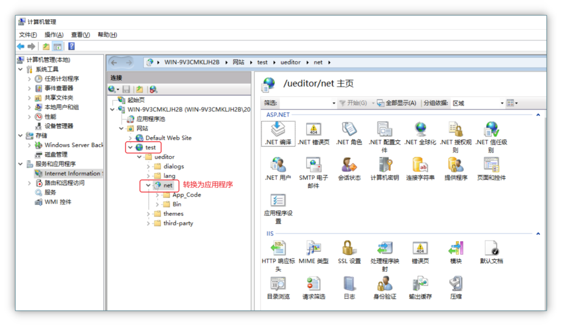
Task: Open the 提供程序 feature
Action: tap(456, 169)
